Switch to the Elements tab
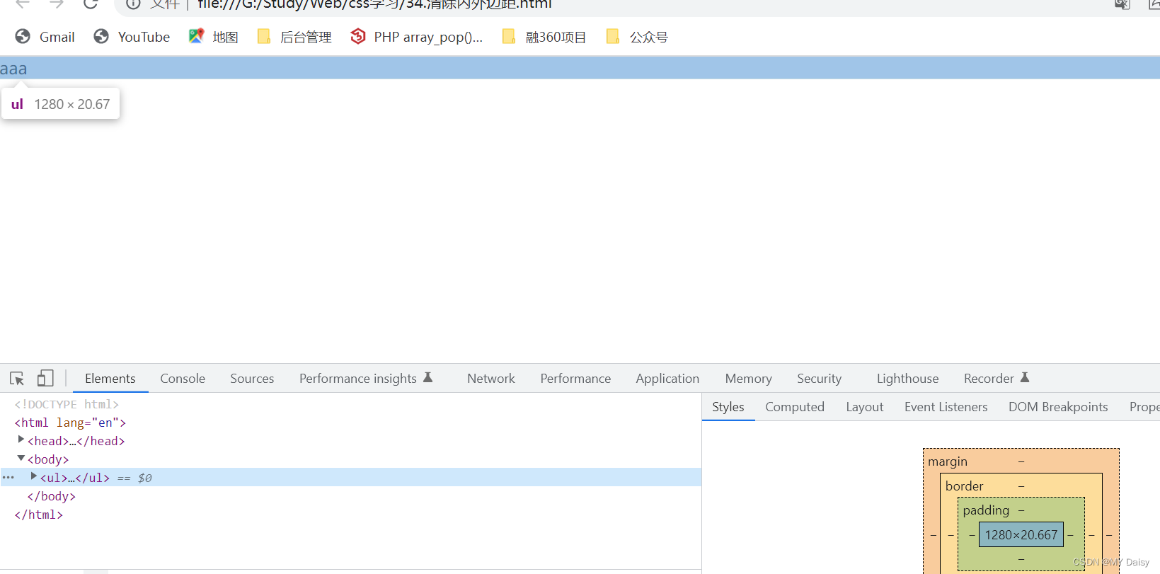 point(110,379)
